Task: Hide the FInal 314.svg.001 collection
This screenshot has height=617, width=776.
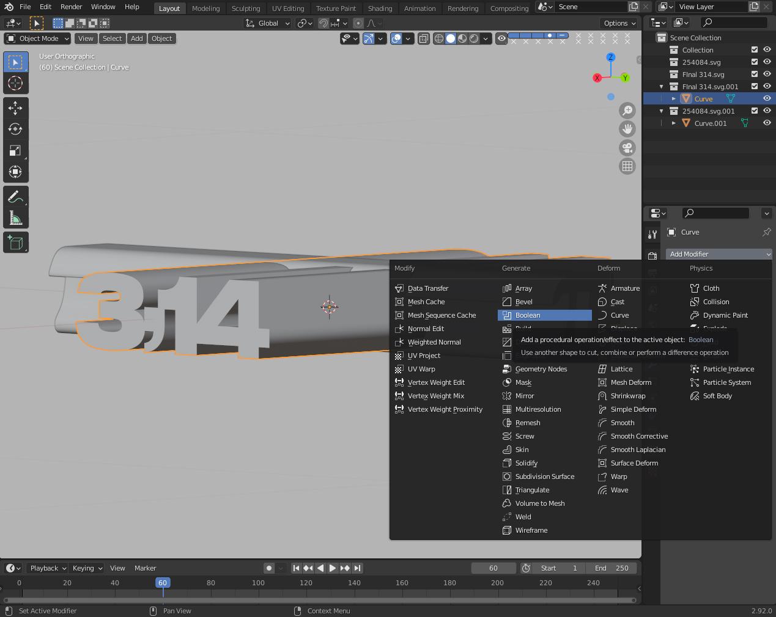Action: point(767,86)
